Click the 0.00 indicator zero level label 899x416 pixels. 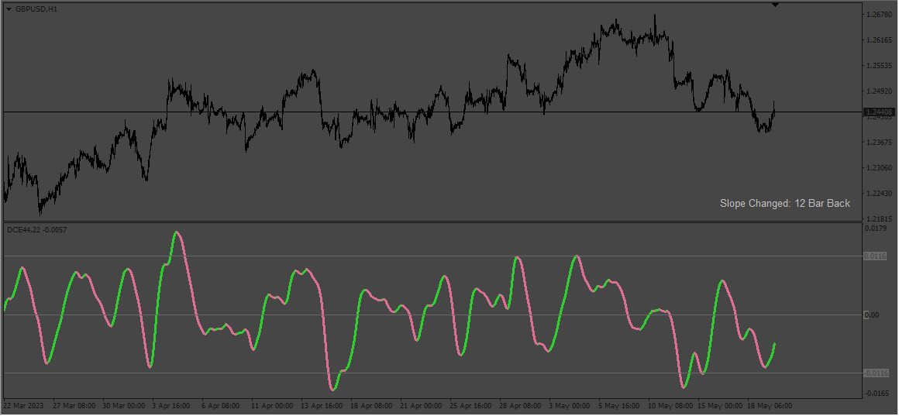[871, 315]
